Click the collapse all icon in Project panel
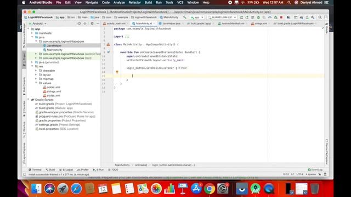The image size is (351, 197). click(85, 24)
